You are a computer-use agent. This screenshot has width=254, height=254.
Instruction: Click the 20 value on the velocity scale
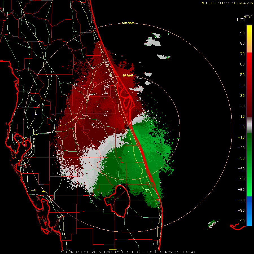coord(242,106)
